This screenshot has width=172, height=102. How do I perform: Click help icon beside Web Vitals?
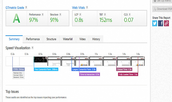pyautogui.click(x=88, y=8)
